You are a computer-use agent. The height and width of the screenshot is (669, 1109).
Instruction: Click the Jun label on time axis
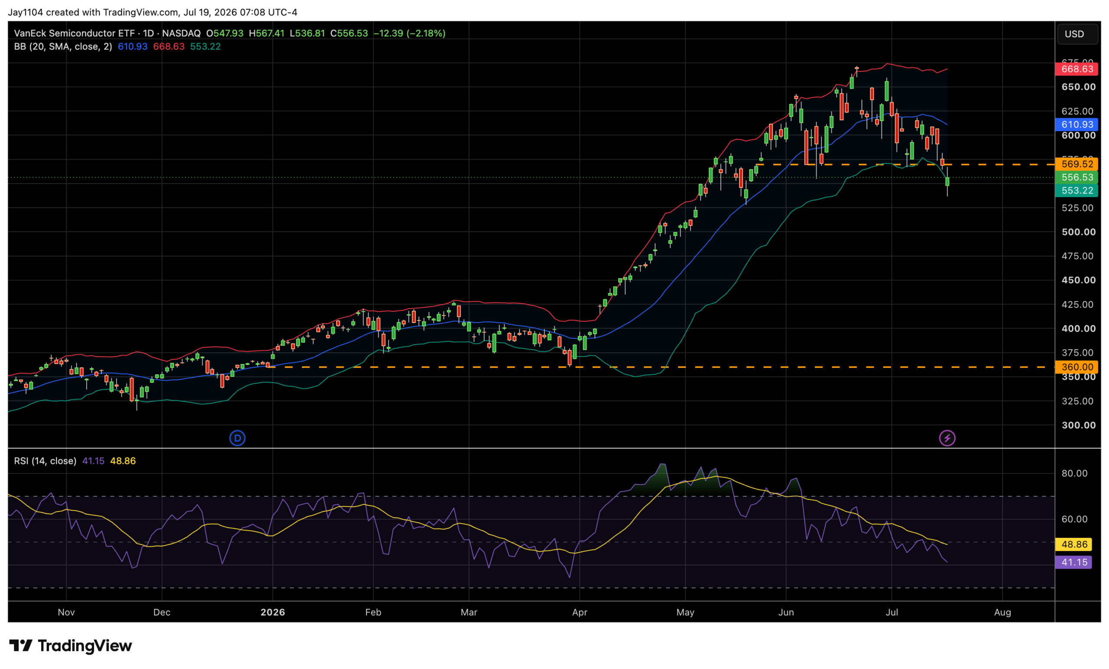(786, 612)
